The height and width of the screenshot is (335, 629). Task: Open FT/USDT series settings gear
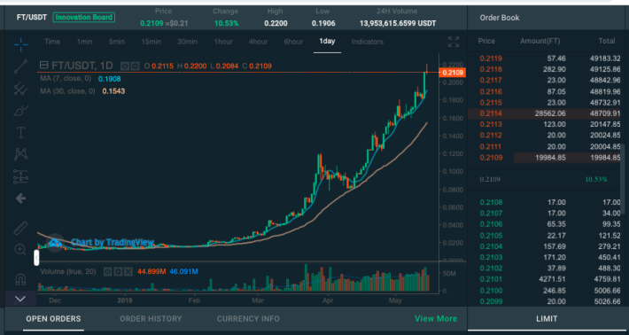tap(136, 66)
